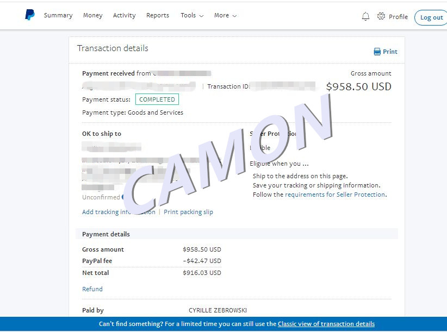Go to the Money page

(92, 15)
